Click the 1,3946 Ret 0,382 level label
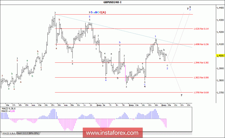 coord(201,62)
